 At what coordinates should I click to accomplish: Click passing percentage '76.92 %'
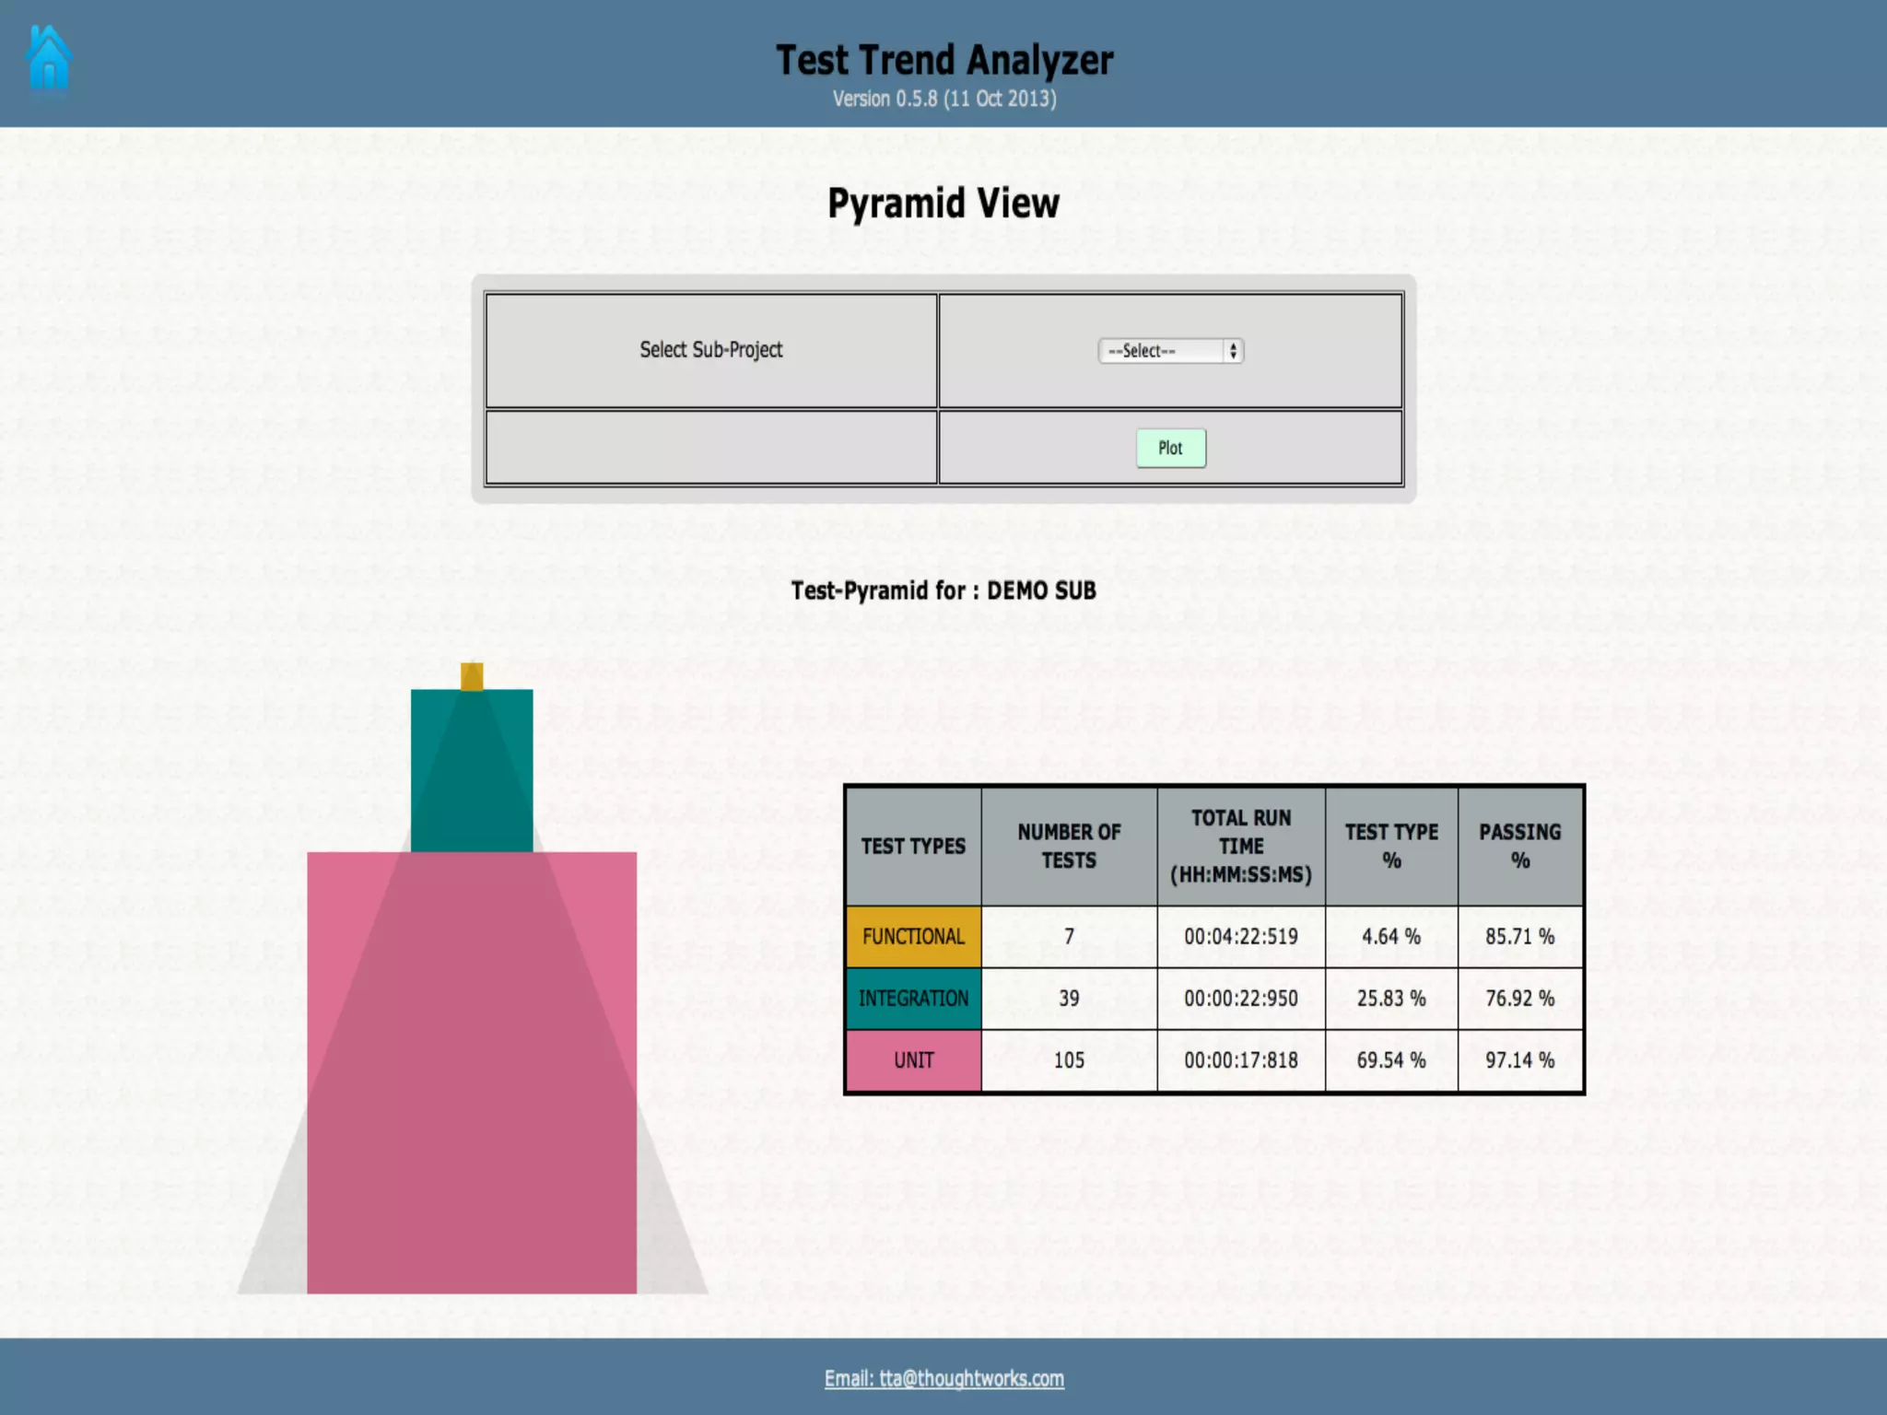pos(1520,999)
